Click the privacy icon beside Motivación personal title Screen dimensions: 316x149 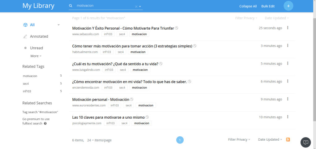coord(132,99)
